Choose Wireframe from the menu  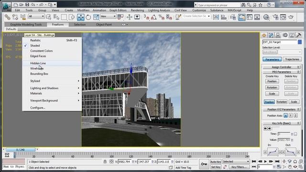52,69
